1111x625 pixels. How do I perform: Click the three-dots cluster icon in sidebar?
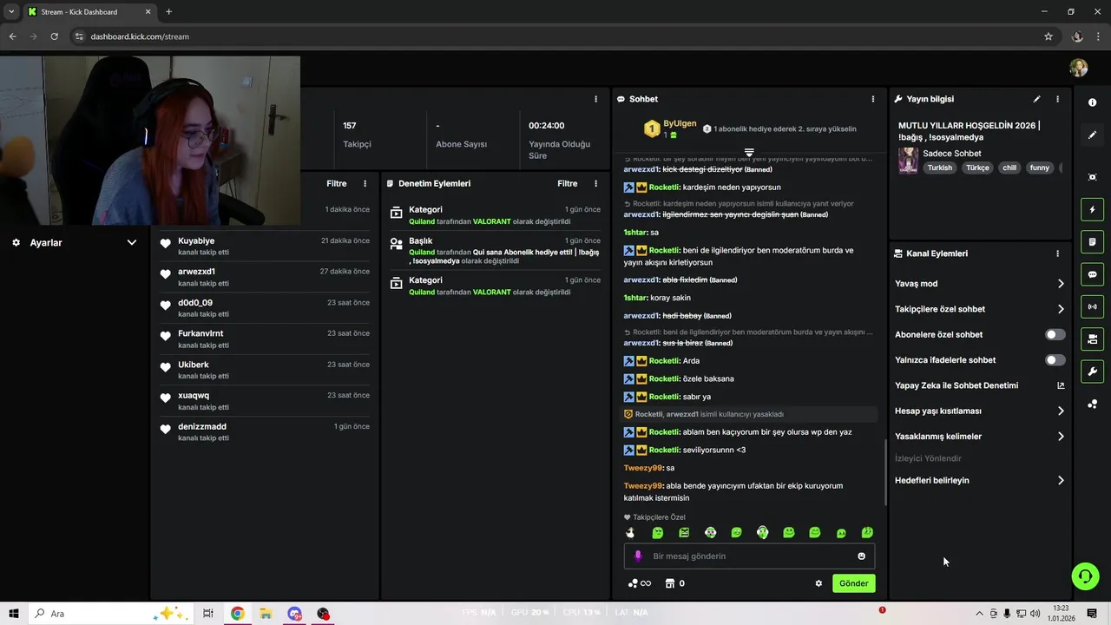click(x=1092, y=405)
